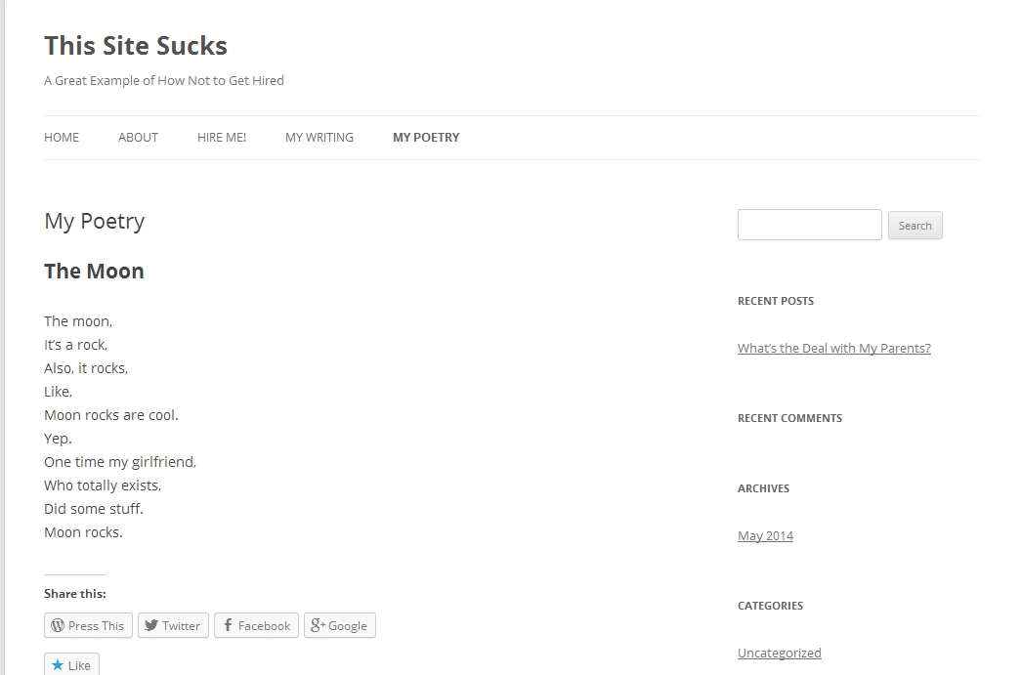This screenshot has height=675, width=1021.
Task: Click the star icon on Like button
Action: pyautogui.click(x=58, y=665)
